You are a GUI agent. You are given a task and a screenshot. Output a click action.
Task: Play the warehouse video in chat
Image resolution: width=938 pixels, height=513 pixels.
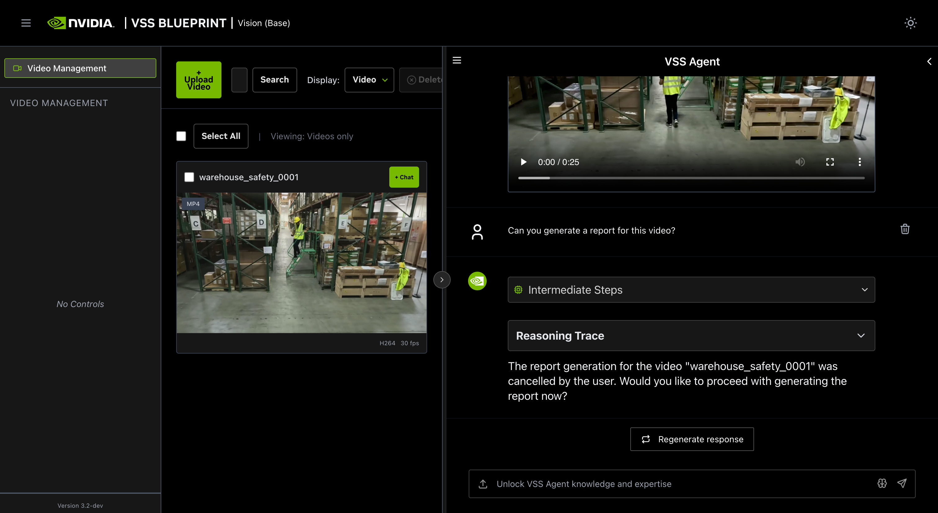pos(523,162)
